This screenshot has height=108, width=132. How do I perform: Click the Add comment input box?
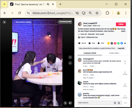point(96,103)
